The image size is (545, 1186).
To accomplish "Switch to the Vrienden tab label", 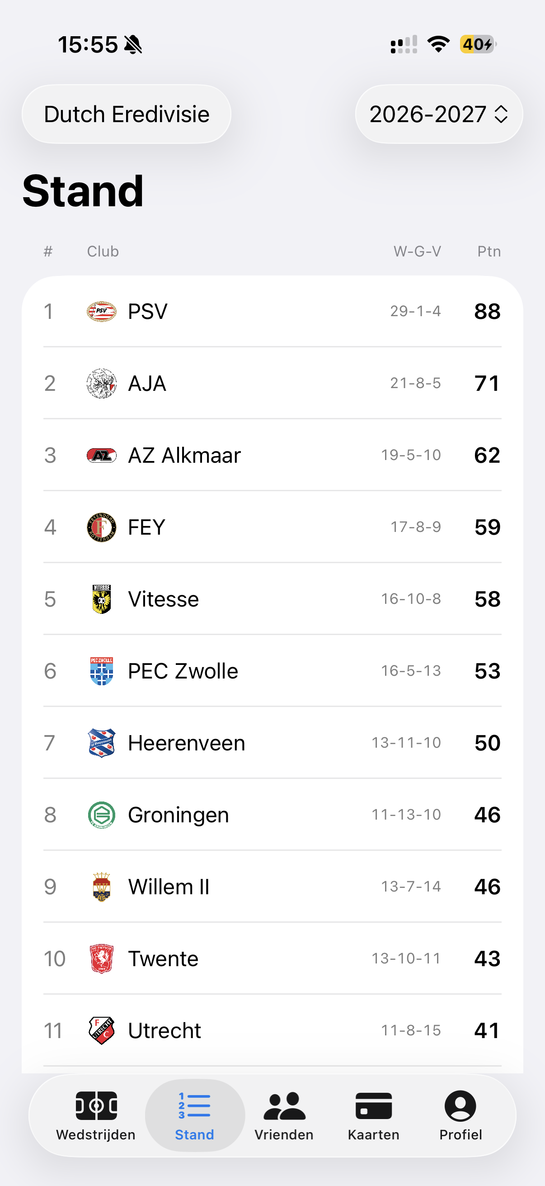I will click(x=284, y=1134).
